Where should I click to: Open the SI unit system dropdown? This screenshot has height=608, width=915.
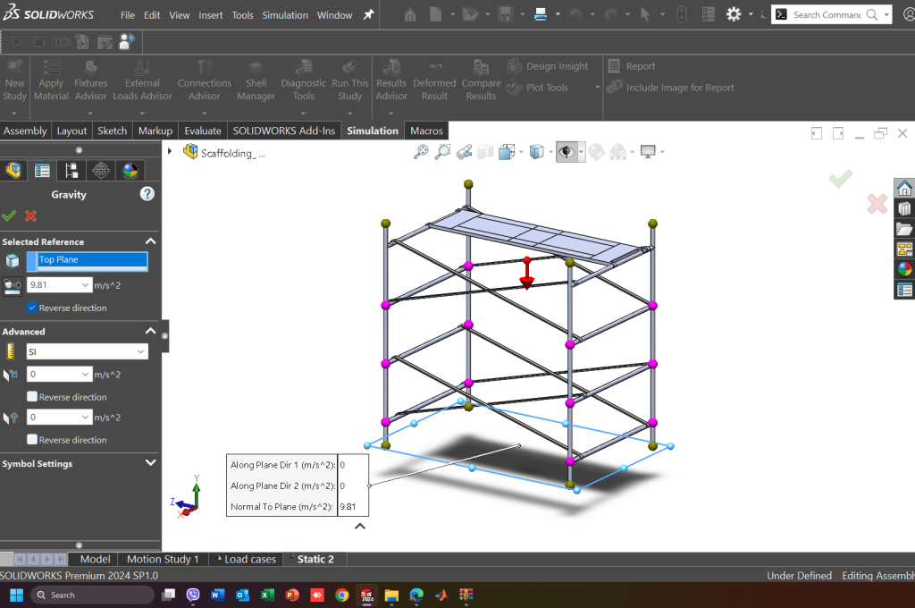click(87, 352)
